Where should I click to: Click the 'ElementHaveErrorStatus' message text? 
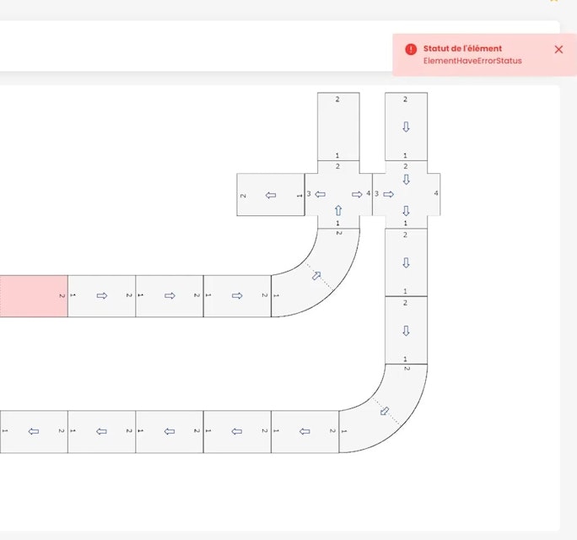coord(472,61)
